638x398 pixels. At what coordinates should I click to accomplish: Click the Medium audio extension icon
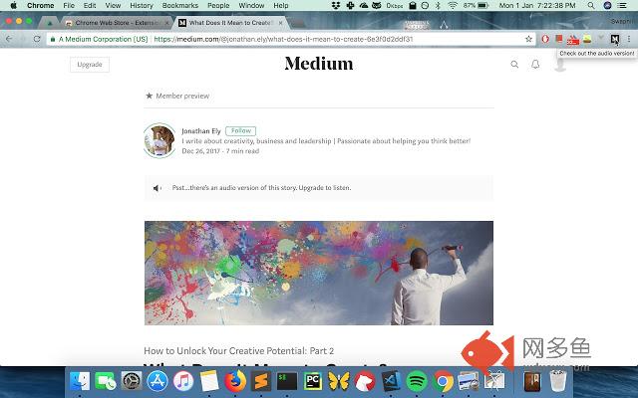(x=614, y=39)
